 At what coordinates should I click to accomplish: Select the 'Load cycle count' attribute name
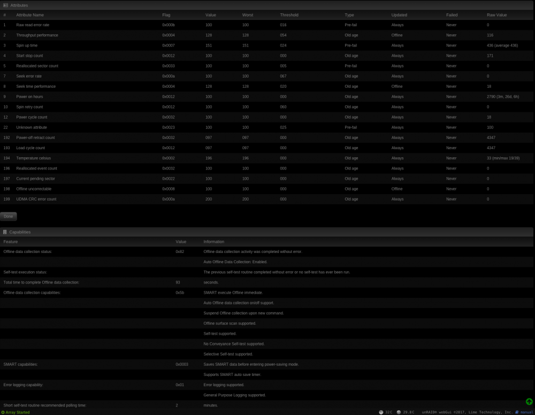30,148
